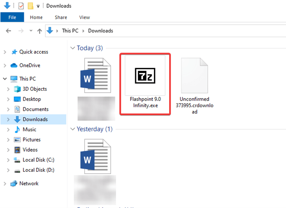Image resolution: width=286 pixels, height=208 pixels.
Task: Switch to the View ribbon tab
Action: pos(84,17)
